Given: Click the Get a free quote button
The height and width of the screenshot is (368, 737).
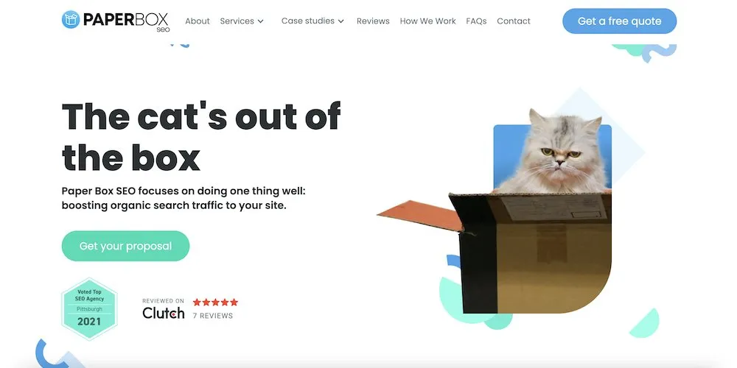Looking at the screenshot, I should pos(620,21).
